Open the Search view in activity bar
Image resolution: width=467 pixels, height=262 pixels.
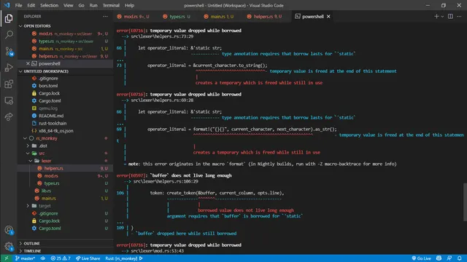9,35
